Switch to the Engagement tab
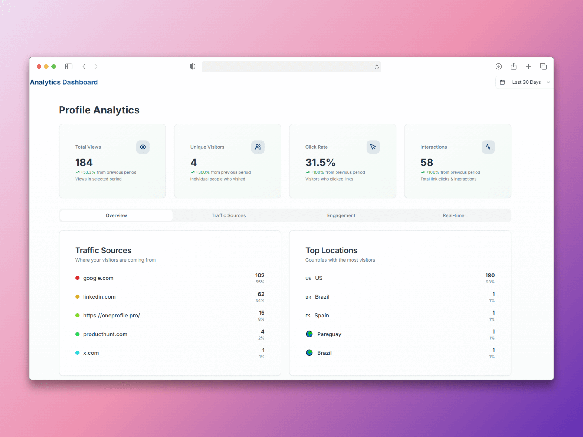 [341, 215]
